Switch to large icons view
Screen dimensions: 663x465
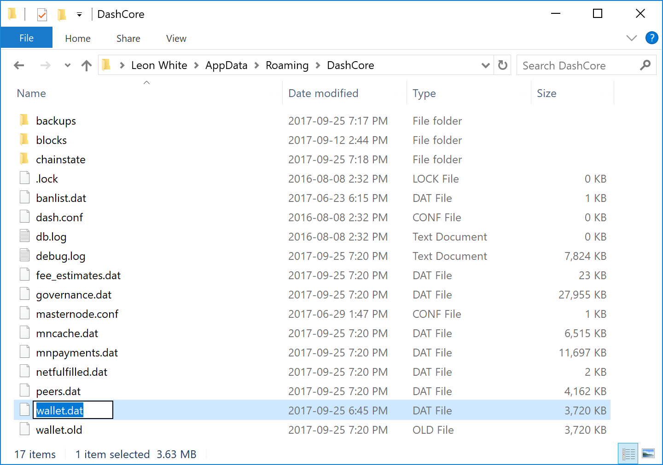click(648, 454)
